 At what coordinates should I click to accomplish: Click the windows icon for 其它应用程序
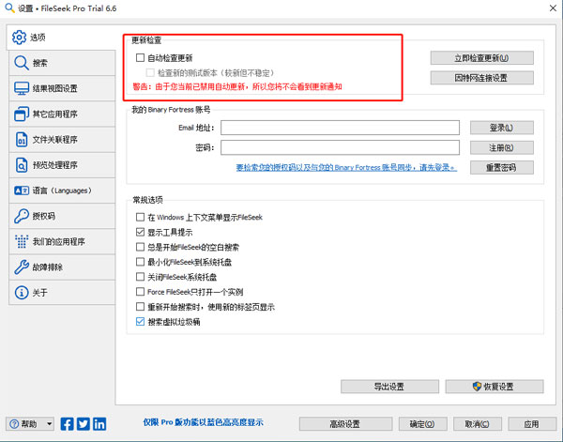coord(22,114)
